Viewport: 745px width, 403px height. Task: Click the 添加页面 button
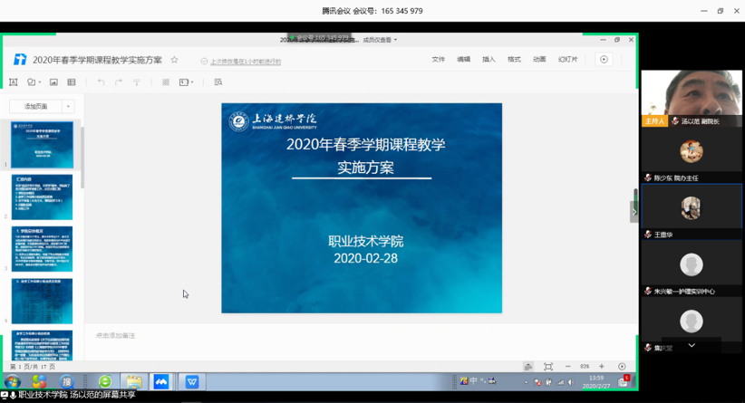pos(35,106)
